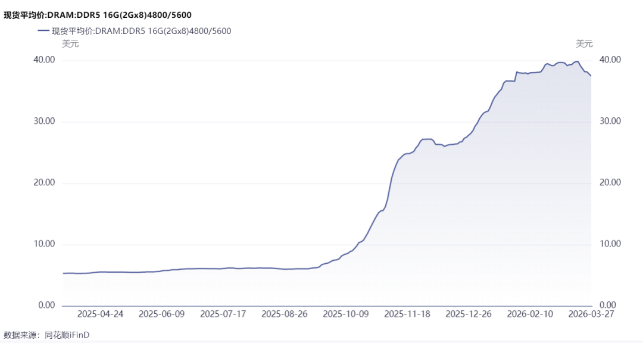Click the right axis 20.00 label

[x=610, y=183]
